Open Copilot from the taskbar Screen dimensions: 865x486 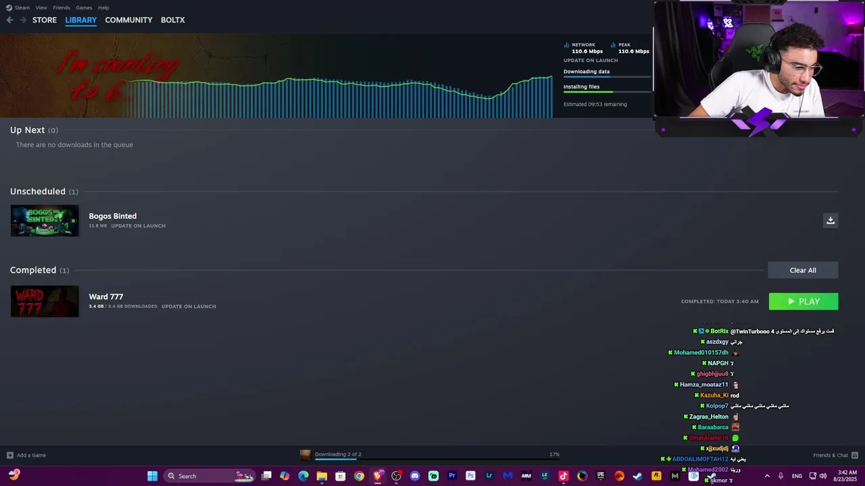[x=285, y=476]
